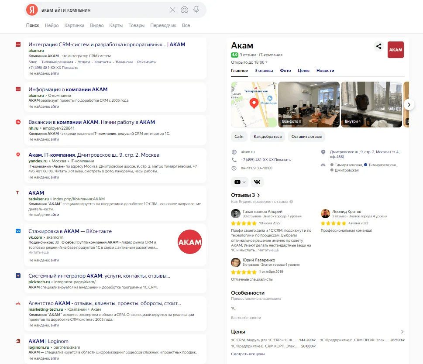Clear the search query with the X icon
This screenshot has width=423, height=364.
173,10
